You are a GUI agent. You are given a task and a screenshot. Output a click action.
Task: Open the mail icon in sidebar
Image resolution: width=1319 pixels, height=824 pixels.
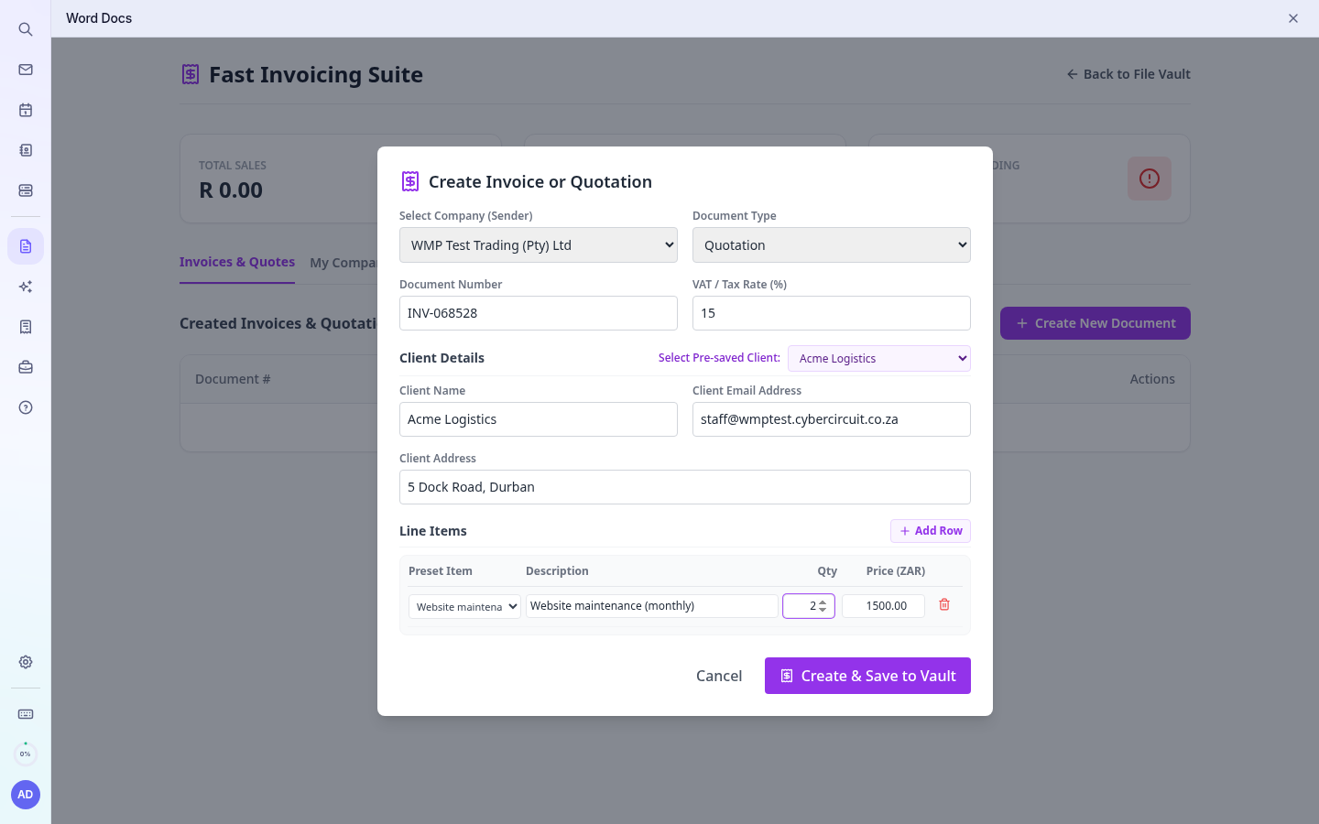(x=26, y=70)
